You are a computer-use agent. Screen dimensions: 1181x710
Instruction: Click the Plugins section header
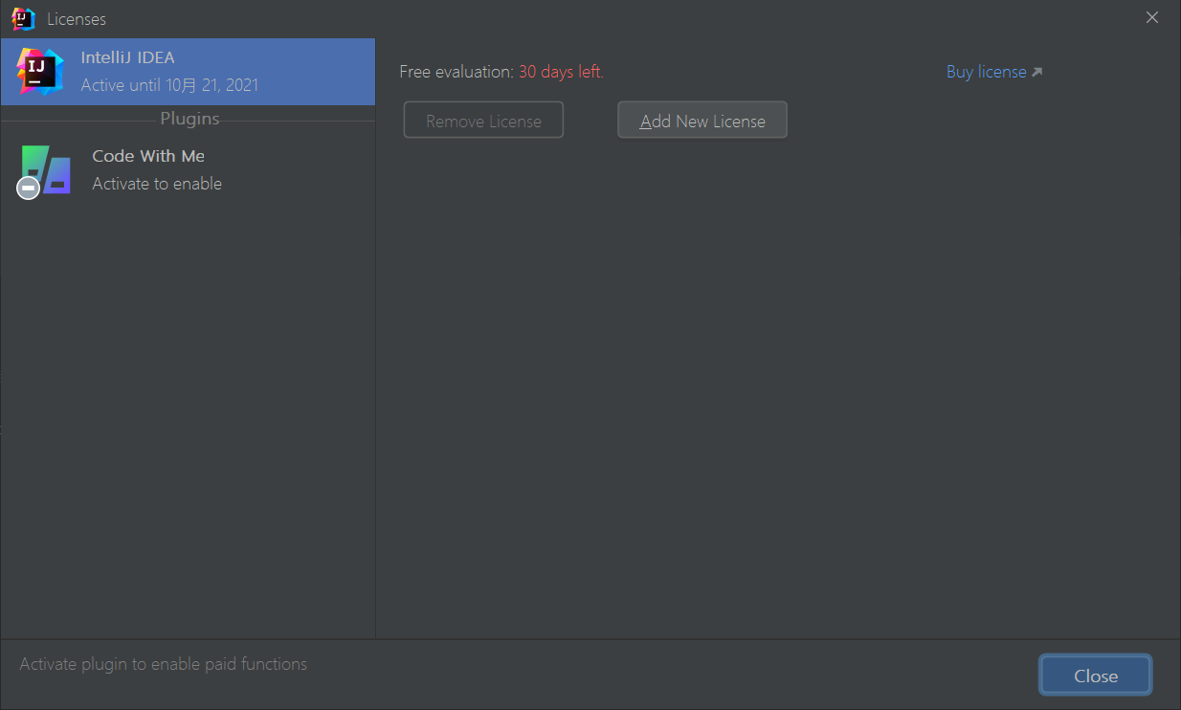pos(189,119)
